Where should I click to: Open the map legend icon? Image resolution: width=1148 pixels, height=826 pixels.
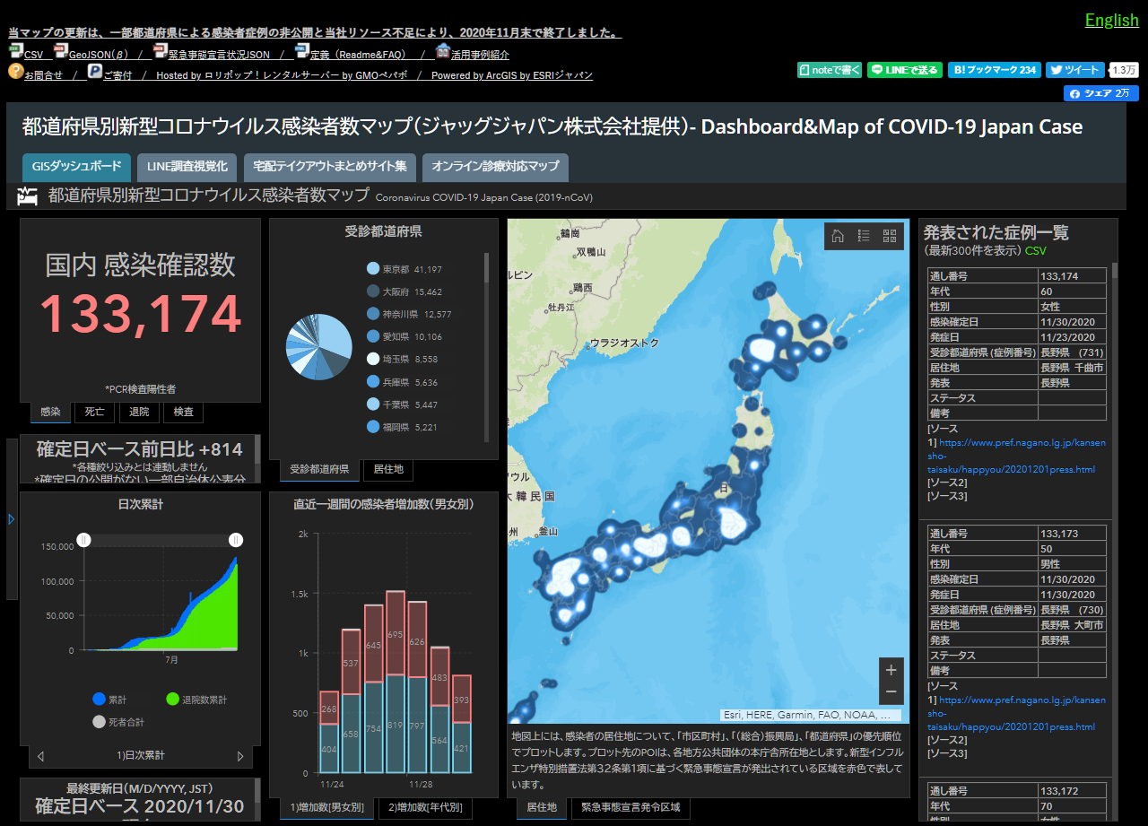[x=864, y=236]
